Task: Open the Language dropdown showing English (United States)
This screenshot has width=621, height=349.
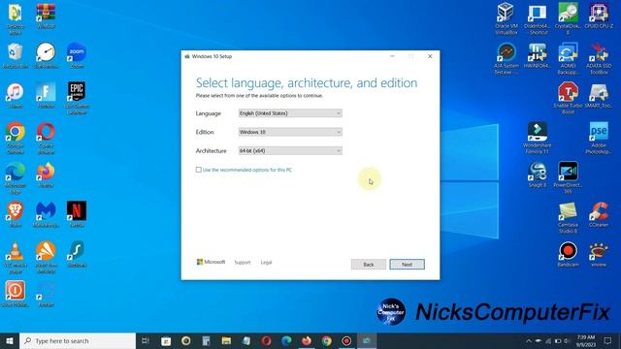Action: pos(290,113)
